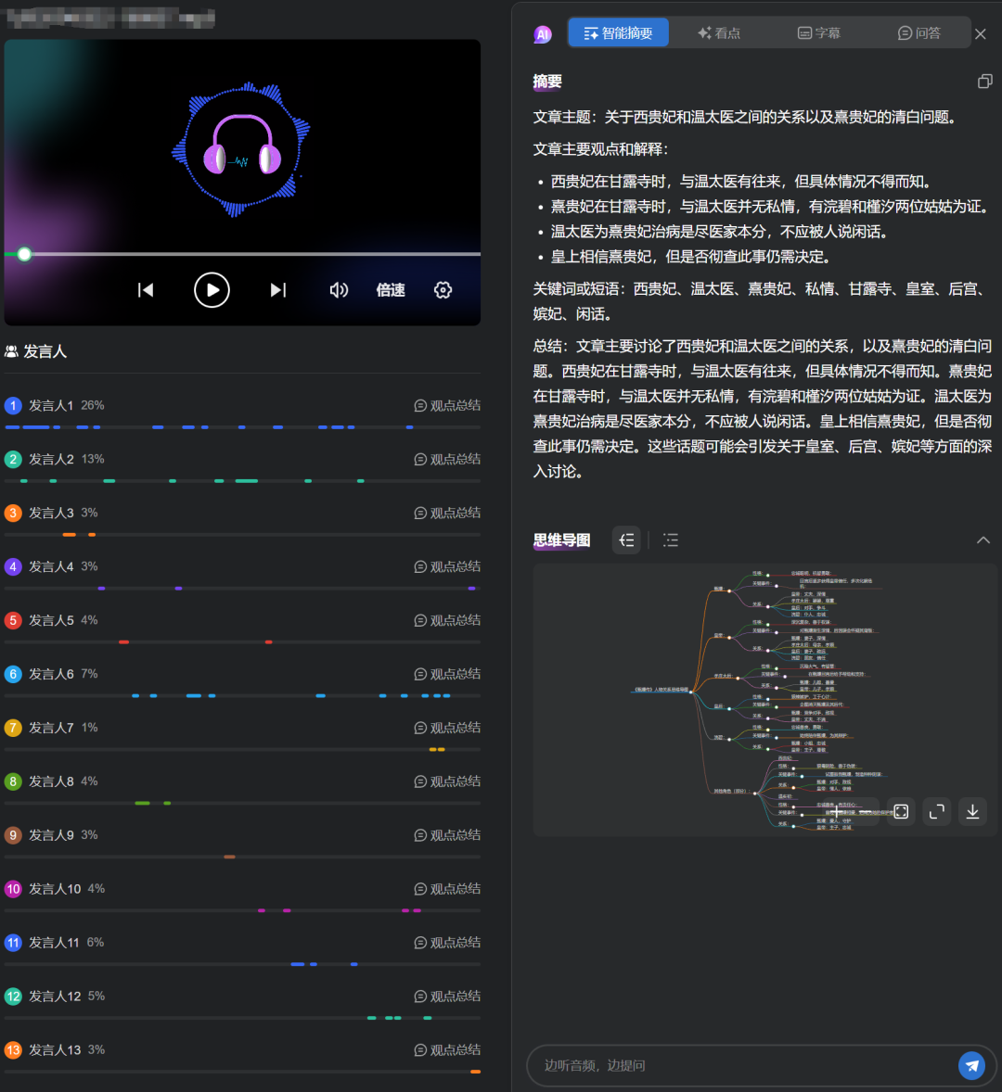Open the 字幕 tab
1002x1092 pixels.
pos(819,32)
